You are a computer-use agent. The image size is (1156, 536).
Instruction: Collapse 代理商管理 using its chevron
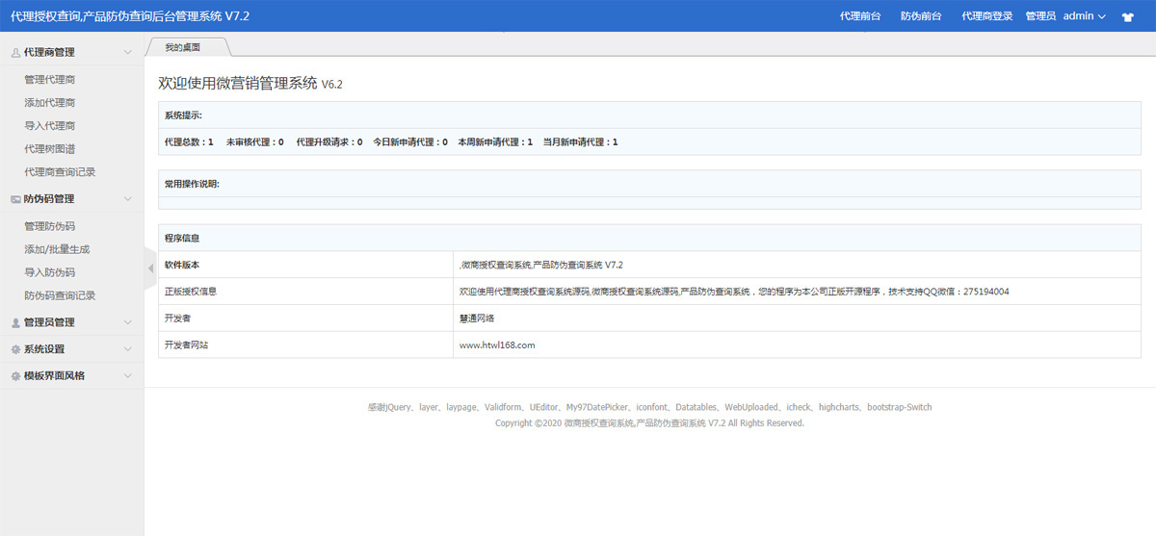coord(128,53)
